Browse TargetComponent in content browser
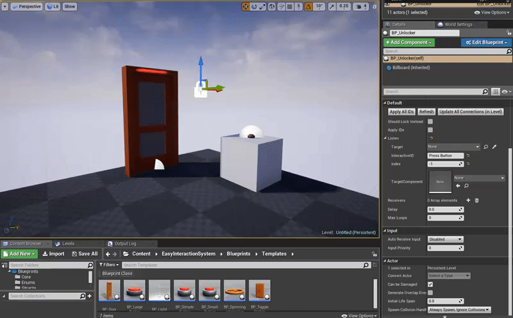The height and width of the screenshot is (318, 513). tap(467, 186)
